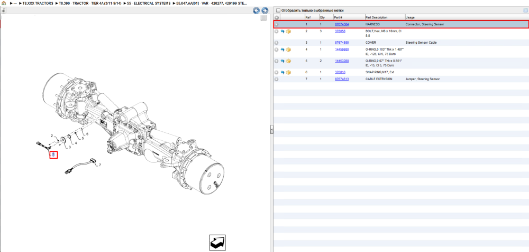Select the COVER description cell
529x252 pixels.
pyautogui.click(x=371, y=43)
